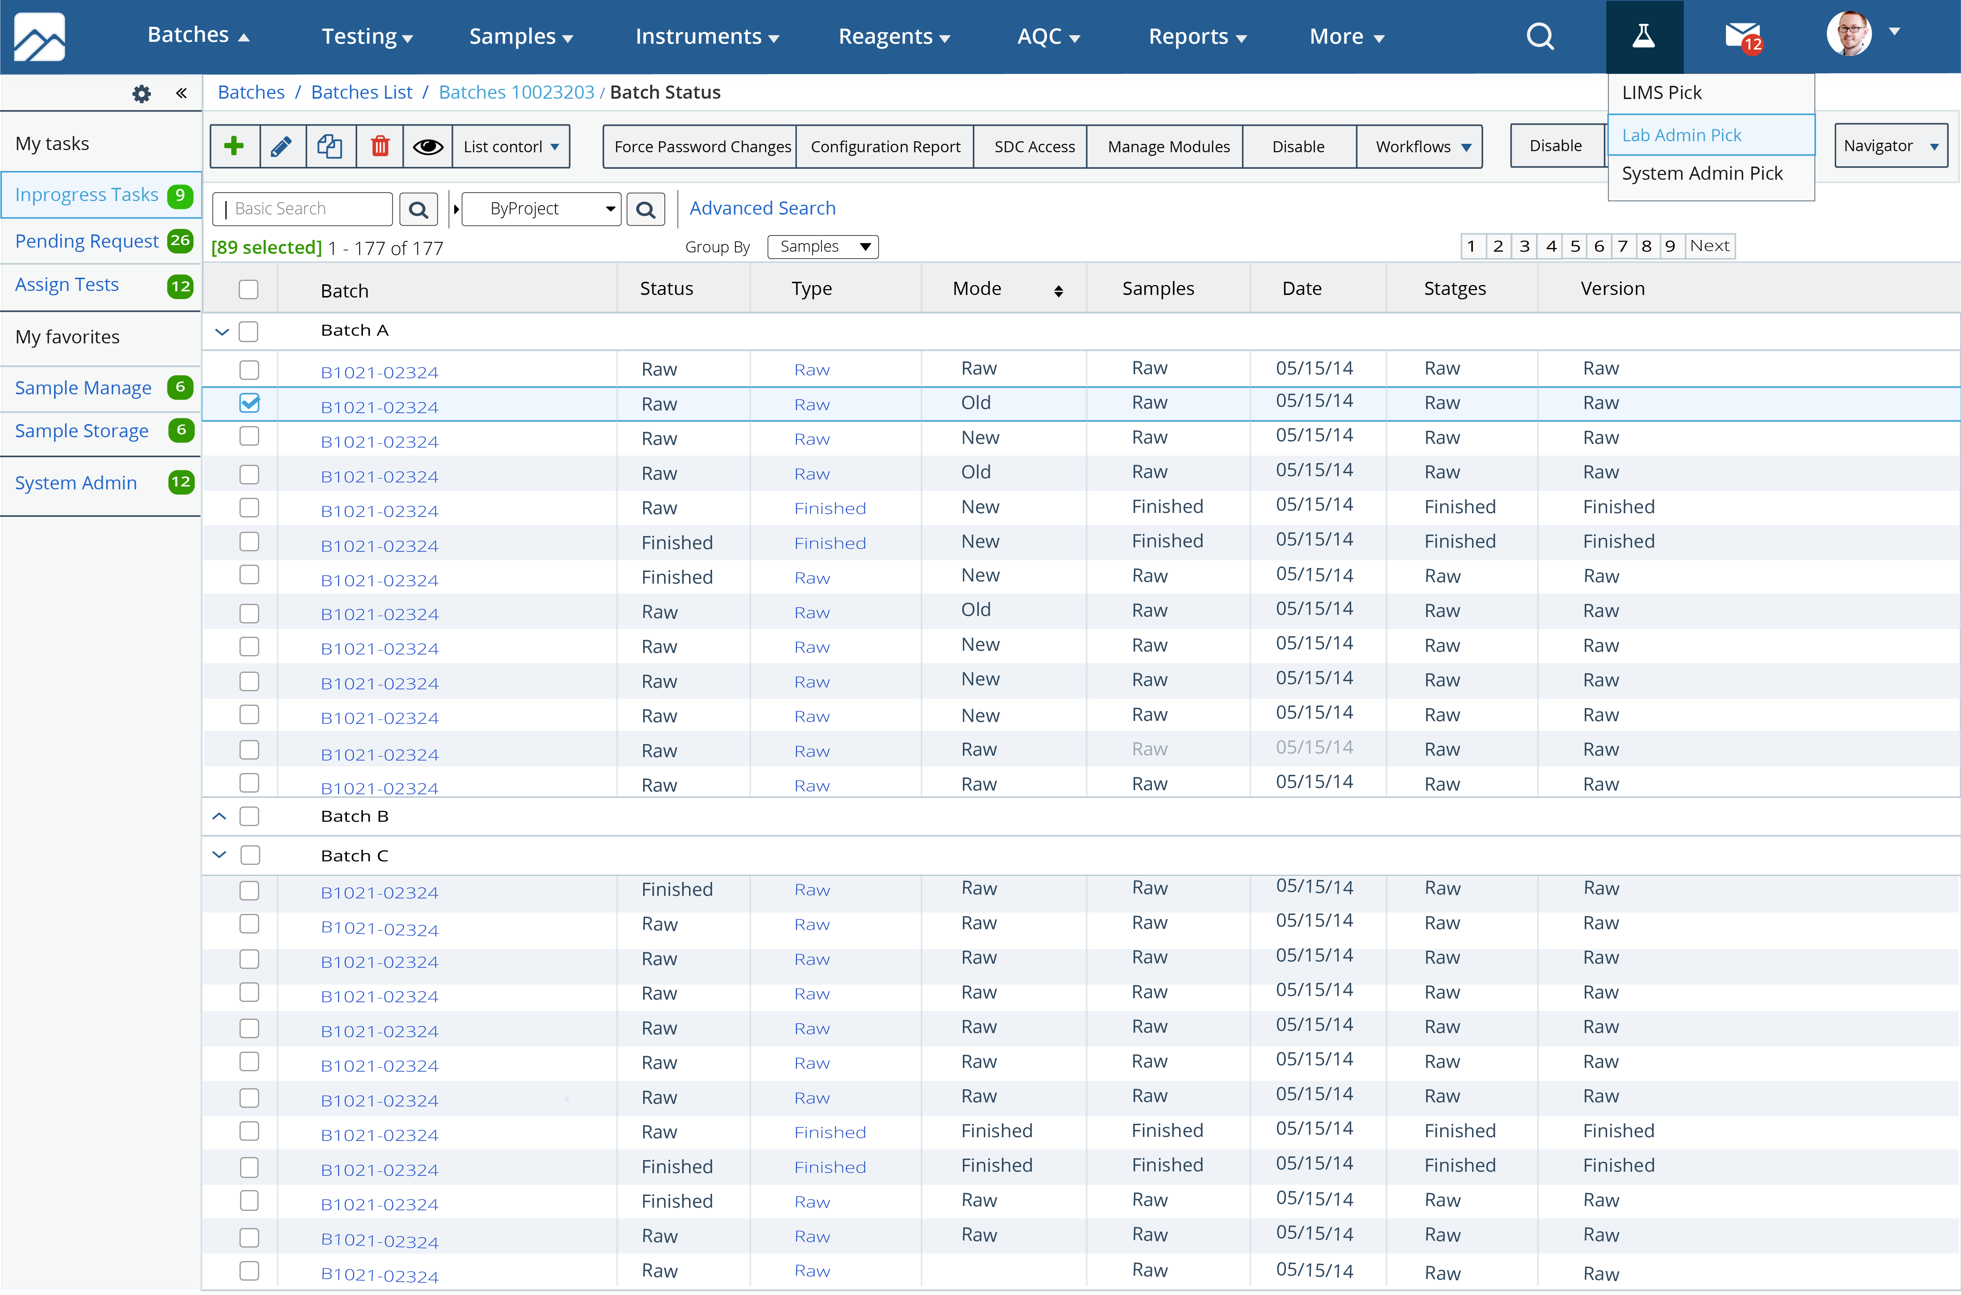Screen dimensions: 1961x1295
Task: Open the Group By Samples dropdown
Action: 822,246
